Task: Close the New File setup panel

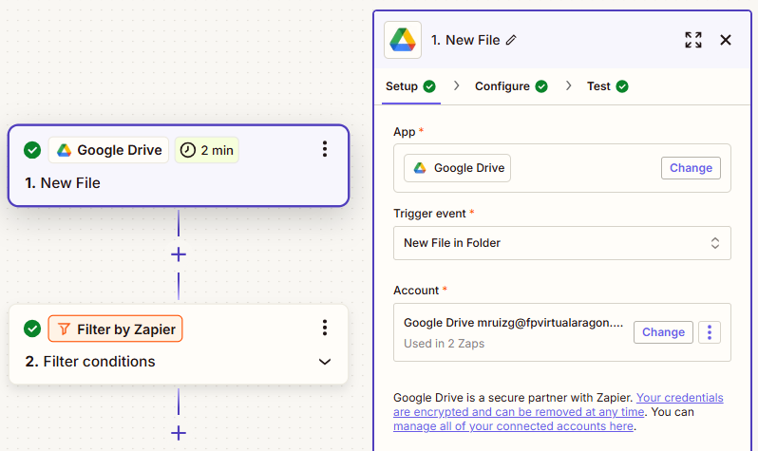Action: [726, 40]
